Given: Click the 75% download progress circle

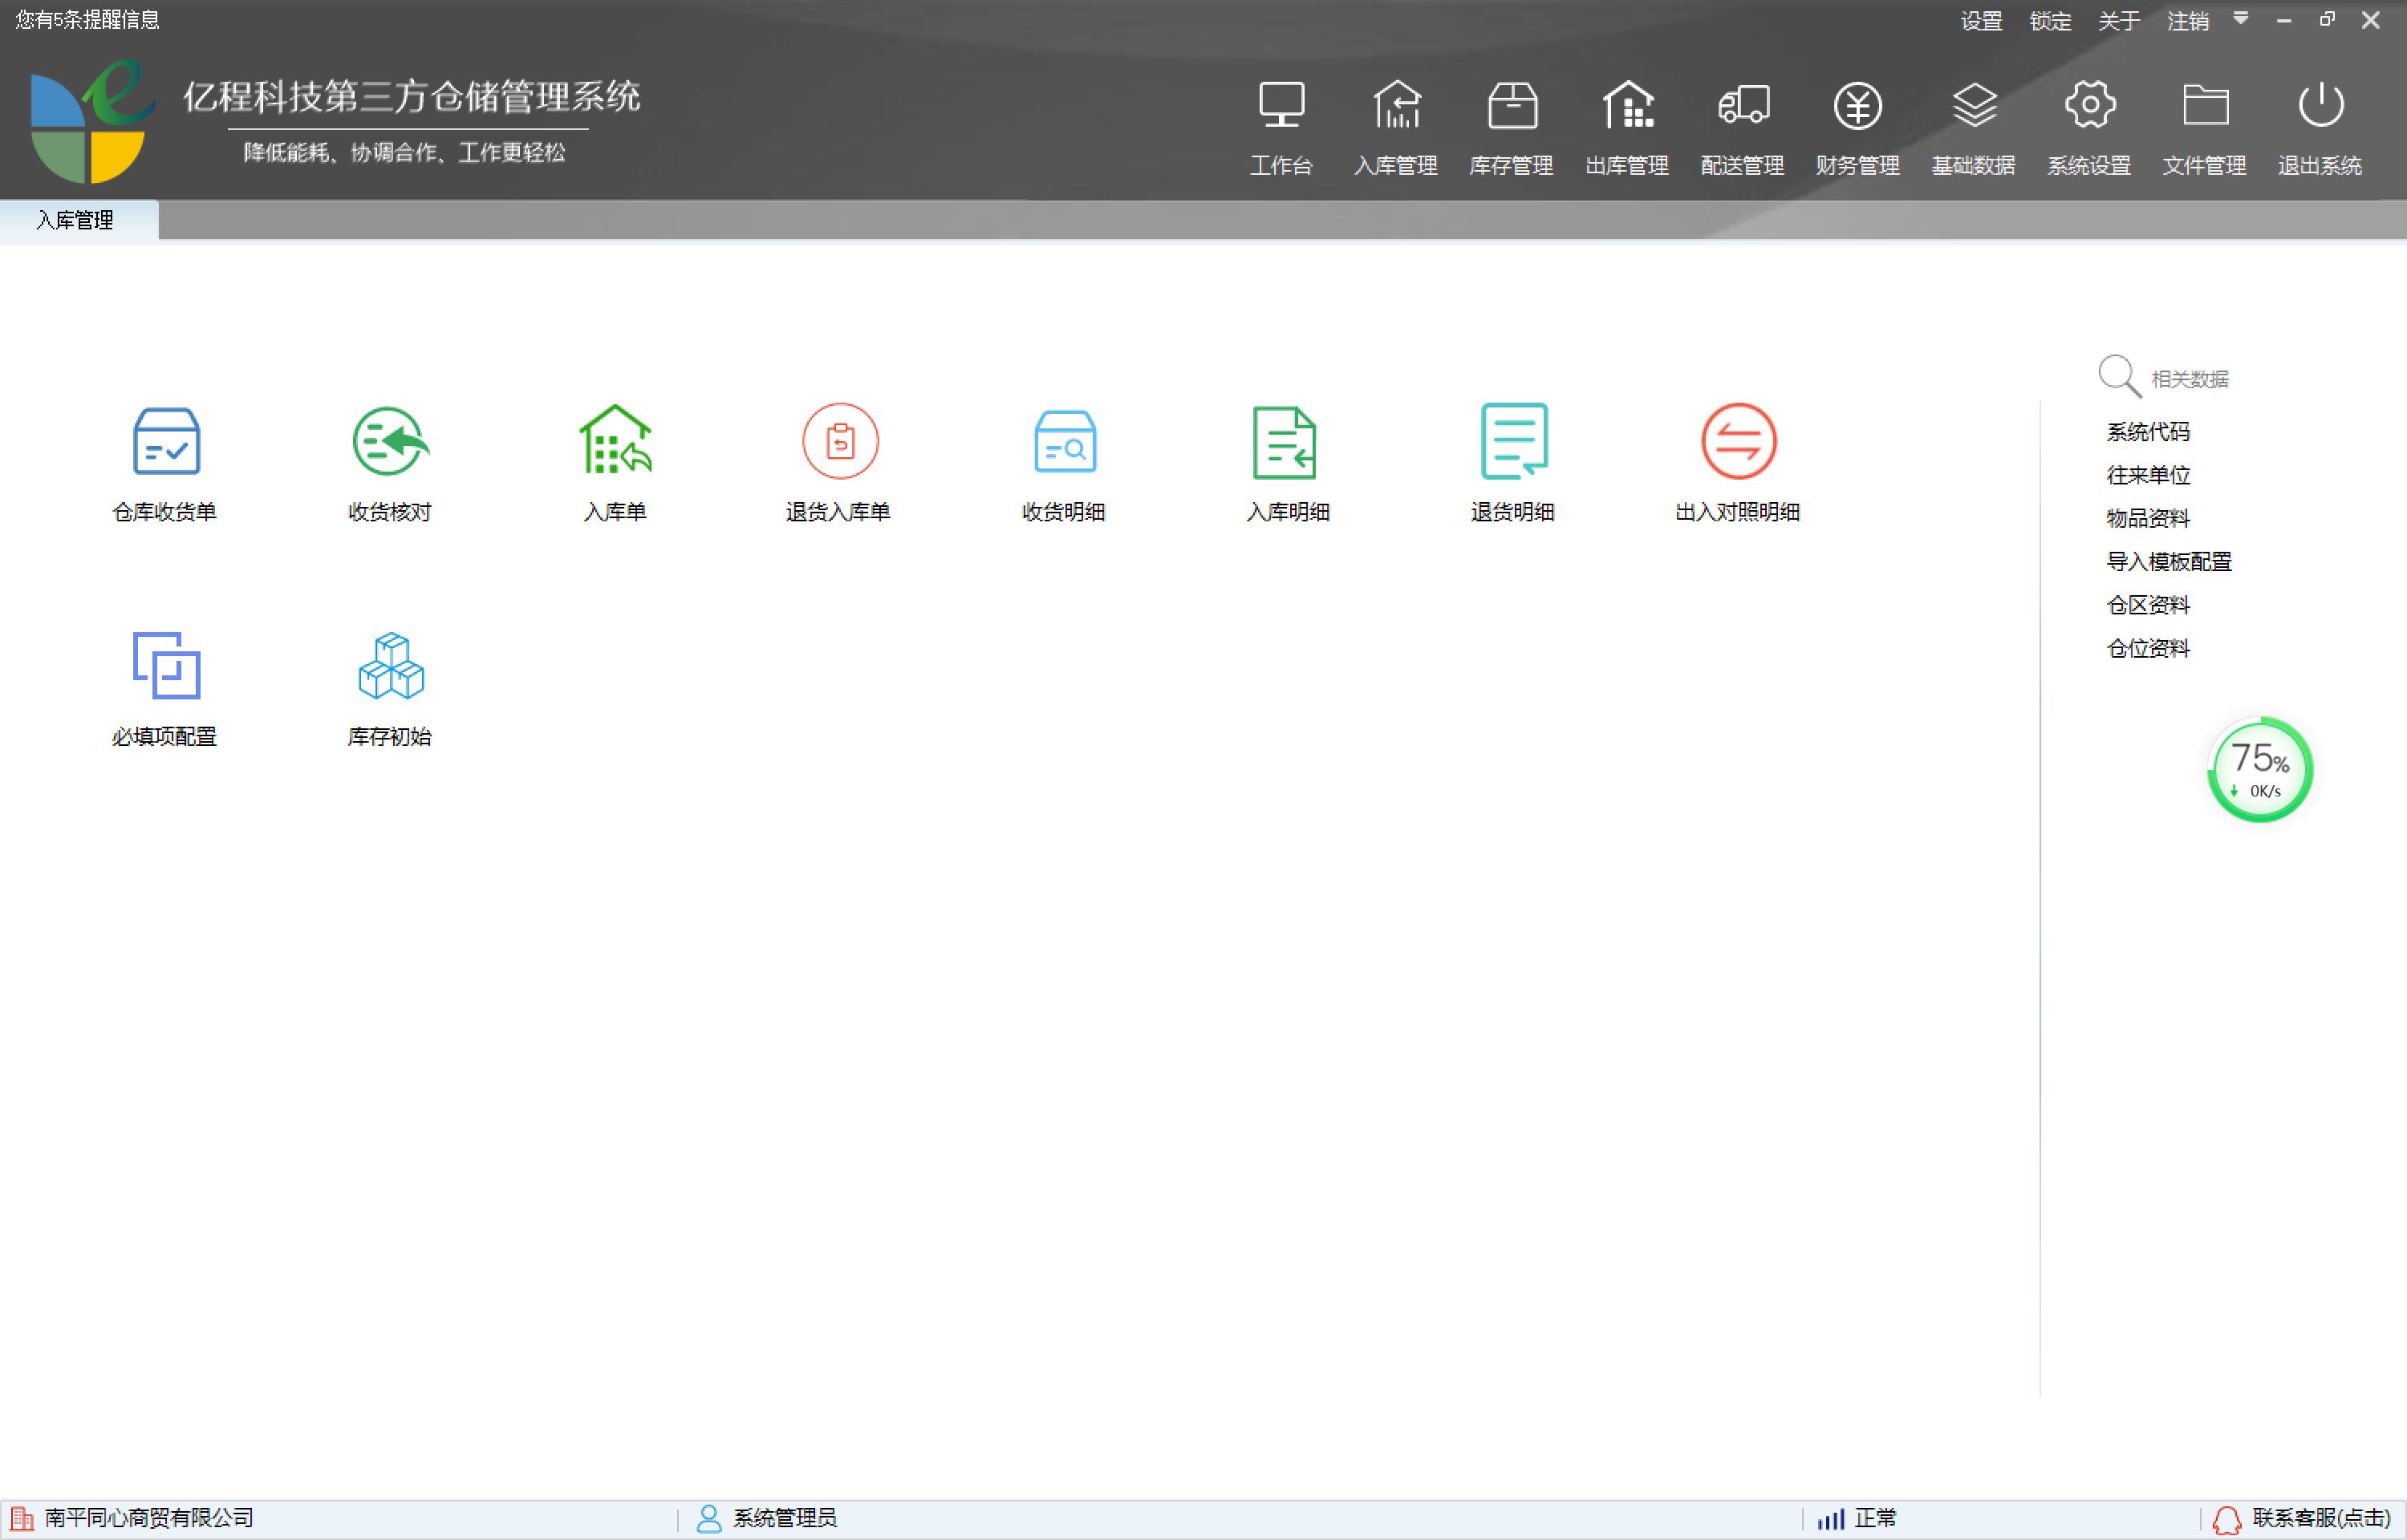Looking at the screenshot, I should coord(2259,768).
